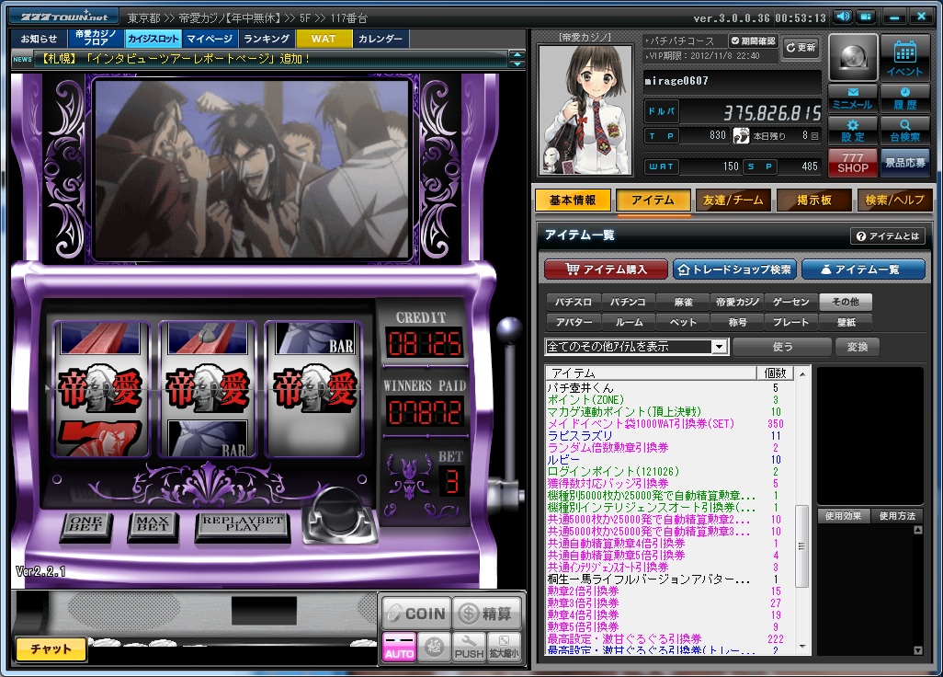Select その他 item category
Viewport: 943px width, 677px height.
coord(846,302)
